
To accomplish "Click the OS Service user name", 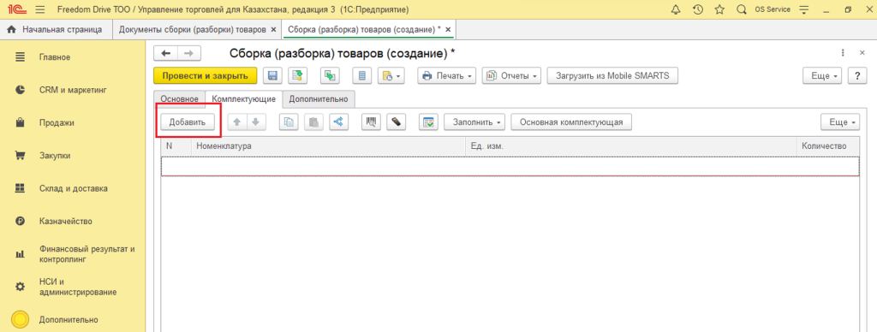I will [x=773, y=9].
